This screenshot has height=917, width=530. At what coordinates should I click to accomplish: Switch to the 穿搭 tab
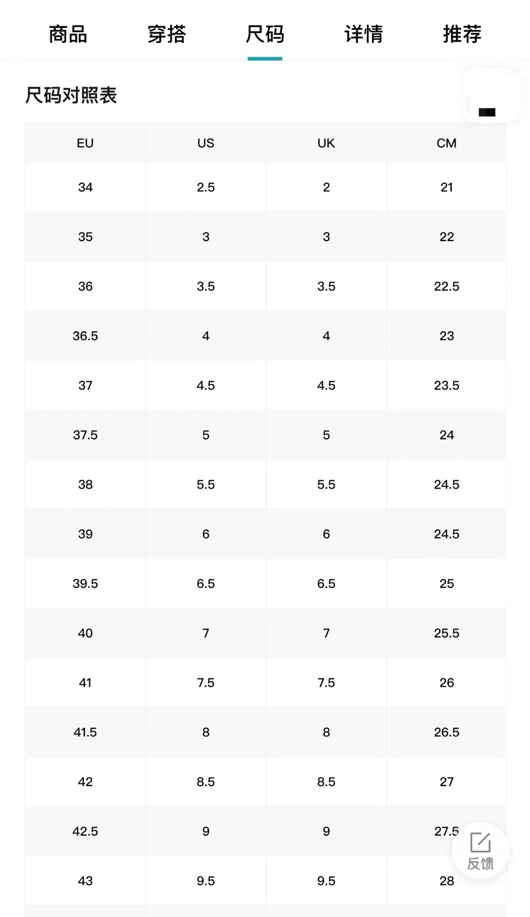(166, 34)
